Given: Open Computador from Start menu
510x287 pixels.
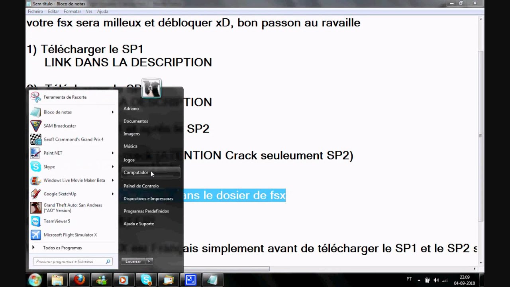Looking at the screenshot, I should (151, 173).
